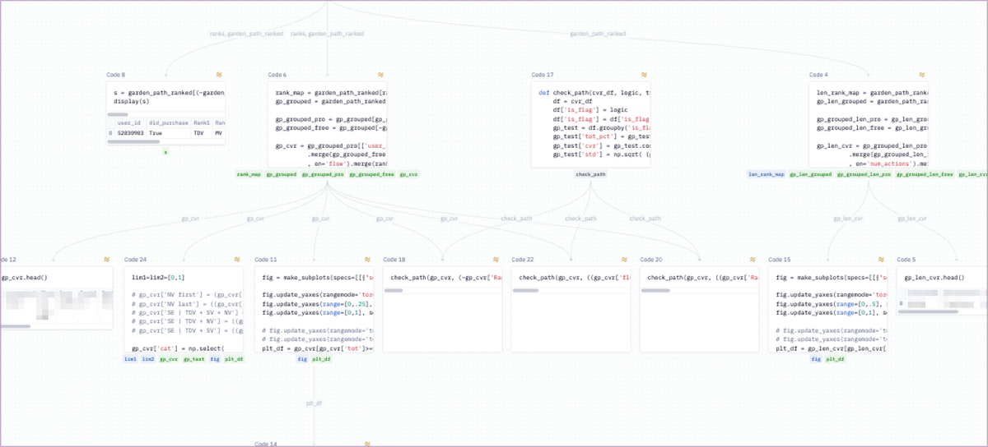The image size is (988, 447).
Task: Click the gp_grouped_free variable tag
Action: point(372,174)
